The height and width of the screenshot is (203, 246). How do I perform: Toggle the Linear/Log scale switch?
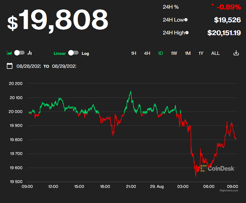tap(73, 53)
